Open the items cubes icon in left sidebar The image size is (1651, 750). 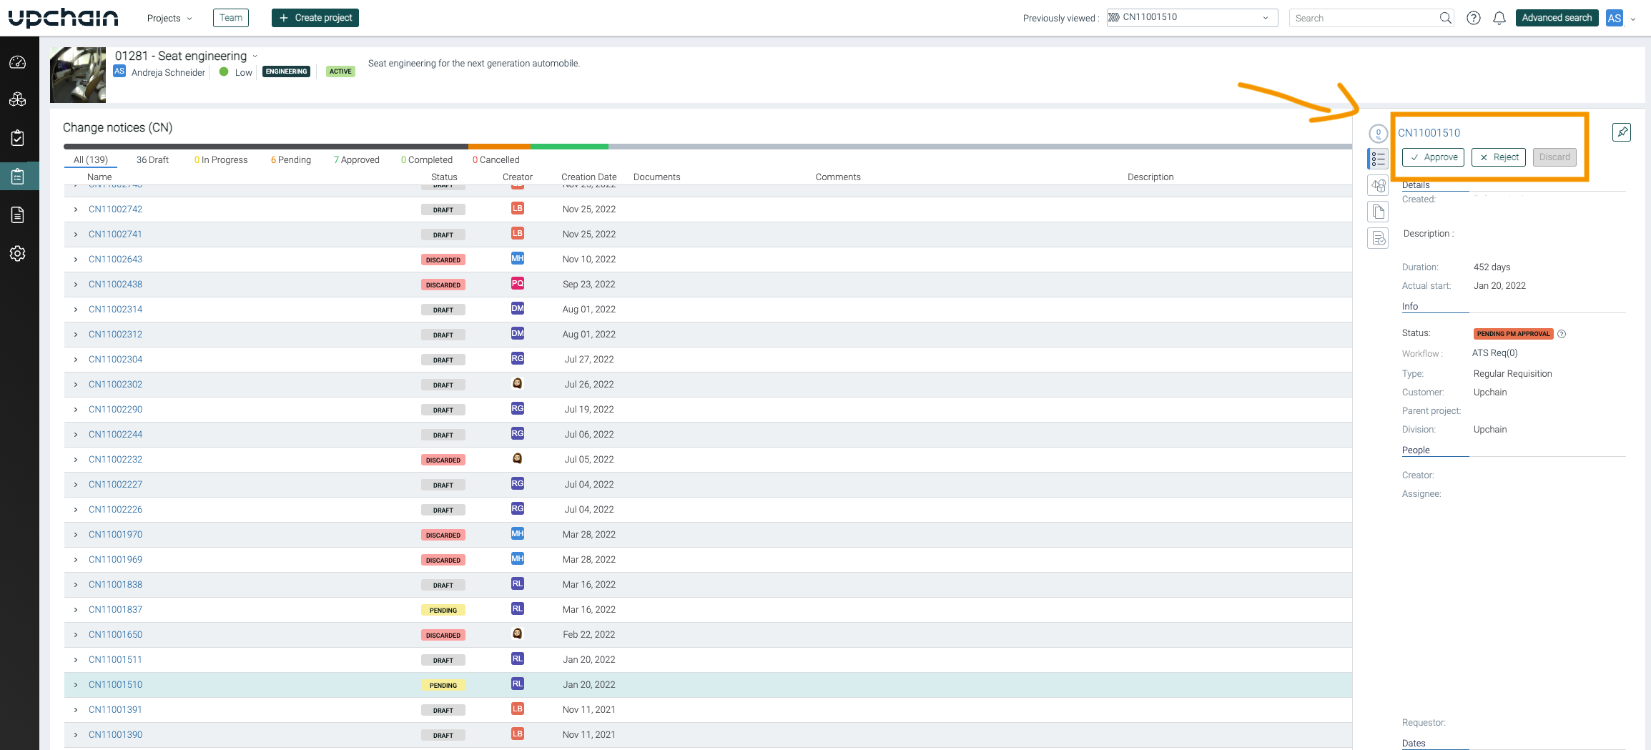(18, 99)
